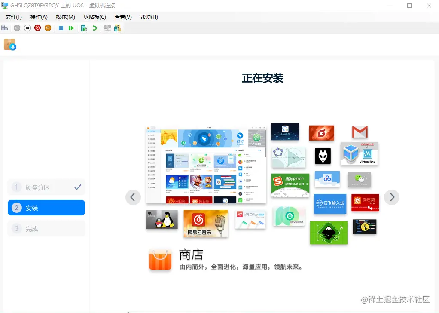
Task: Click the orange 商店 shopping bag icon
Action: tap(160, 260)
